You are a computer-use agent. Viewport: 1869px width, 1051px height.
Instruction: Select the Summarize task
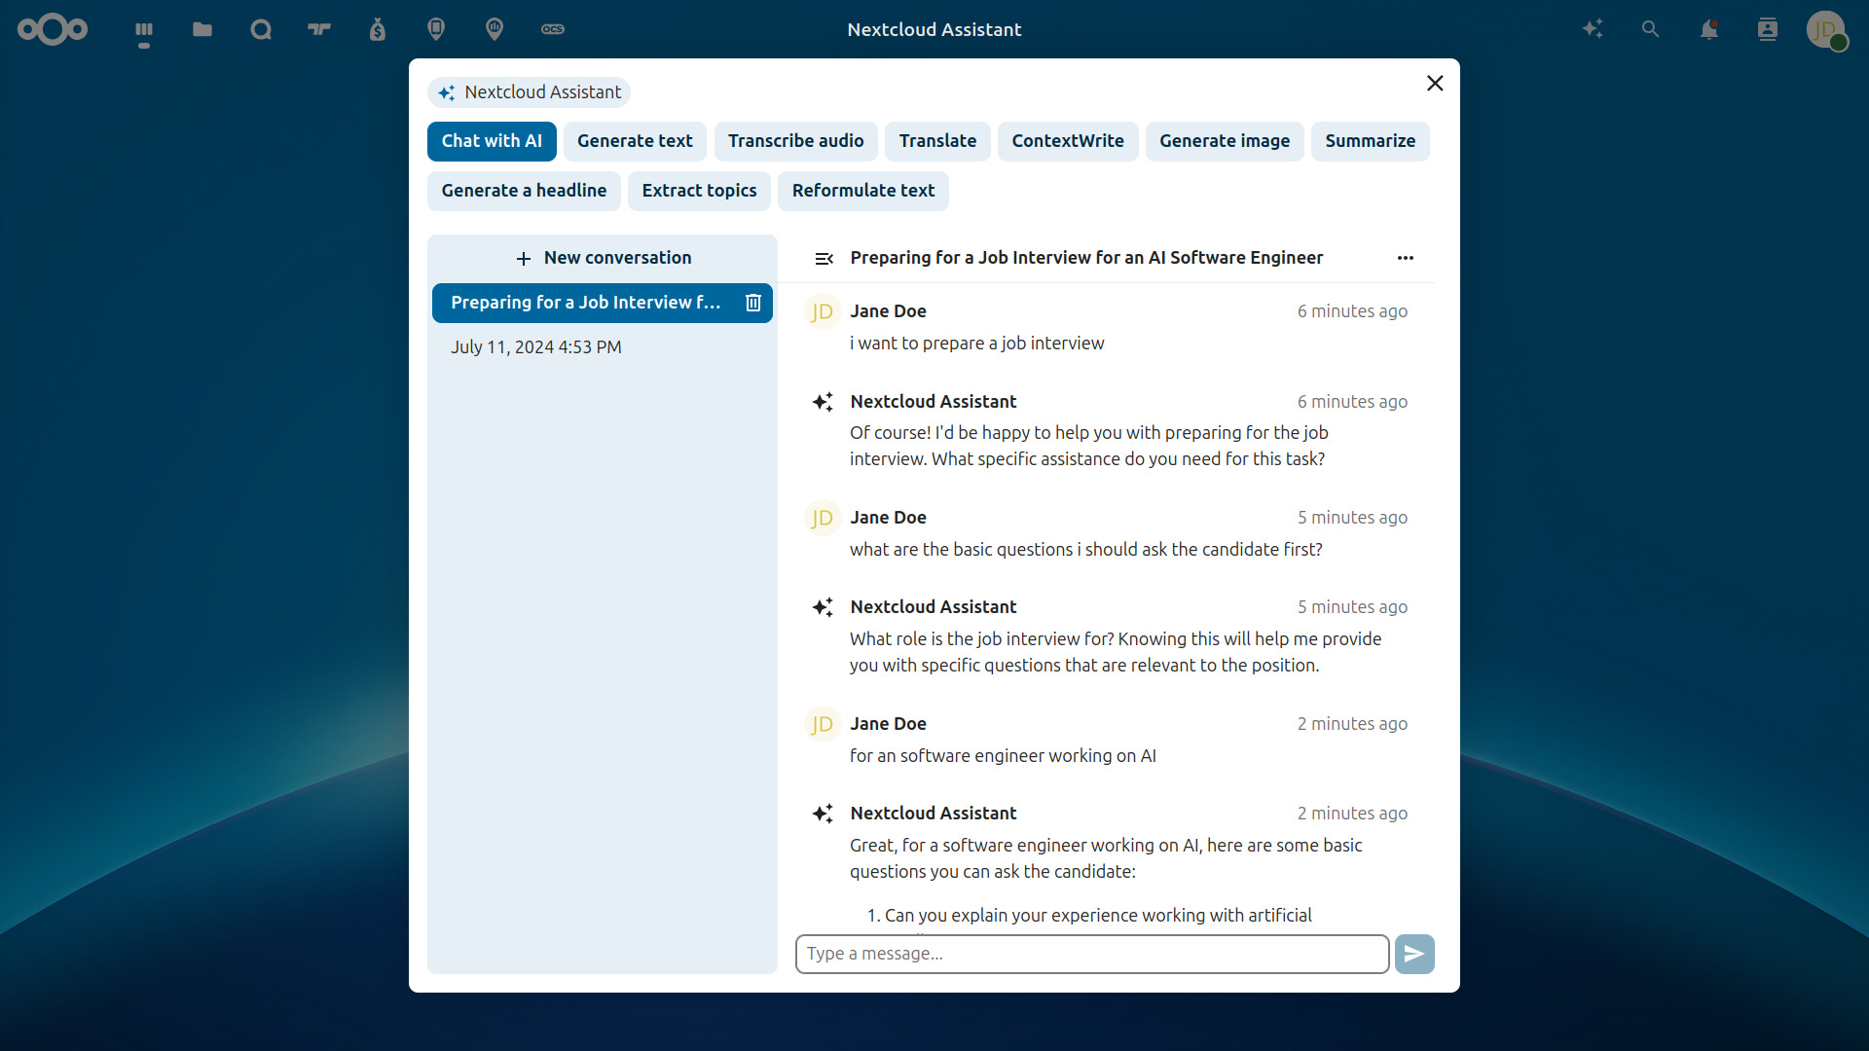(x=1371, y=141)
